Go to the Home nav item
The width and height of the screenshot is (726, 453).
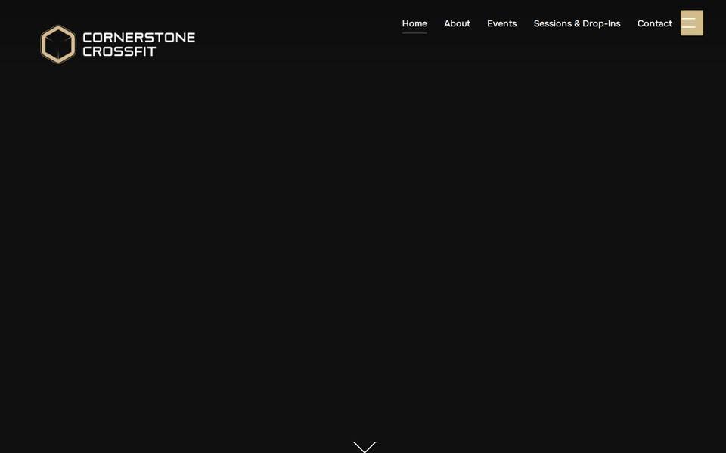pyautogui.click(x=414, y=23)
